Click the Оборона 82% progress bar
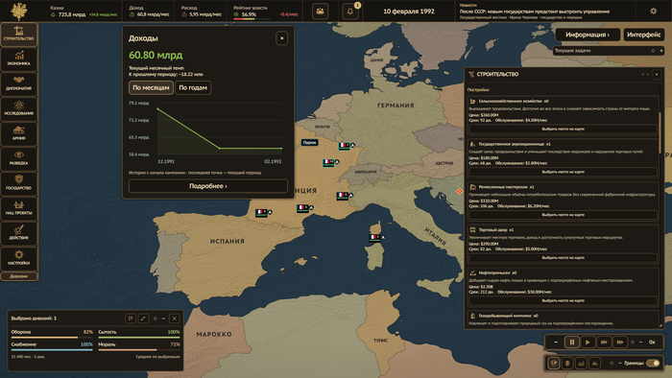 tap(52, 338)
